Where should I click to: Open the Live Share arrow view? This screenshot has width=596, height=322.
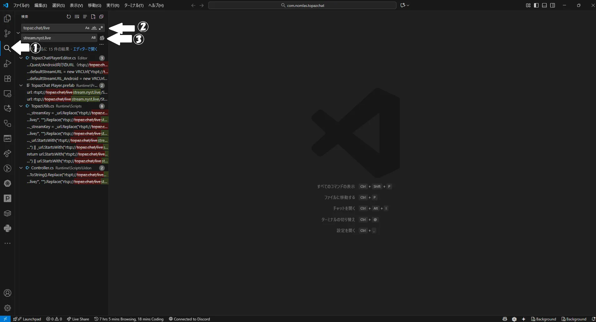click(7, 153)
